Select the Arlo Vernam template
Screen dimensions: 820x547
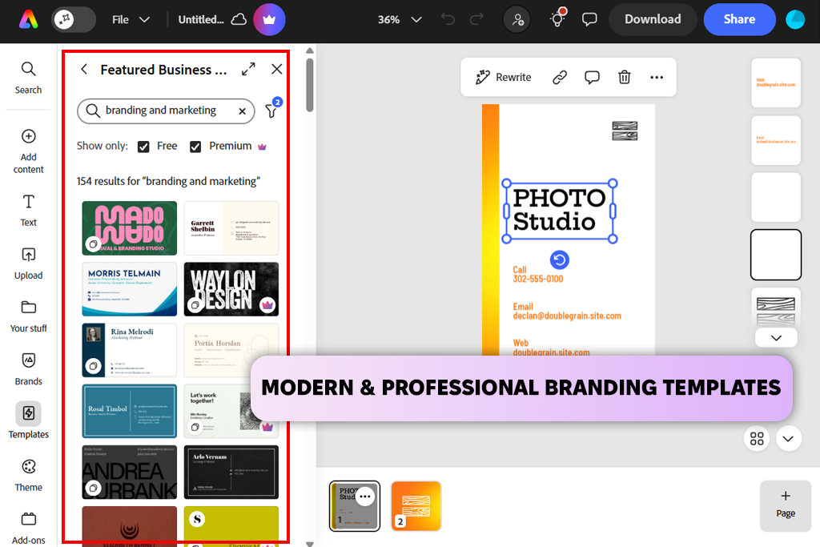(x=231, y=473)
